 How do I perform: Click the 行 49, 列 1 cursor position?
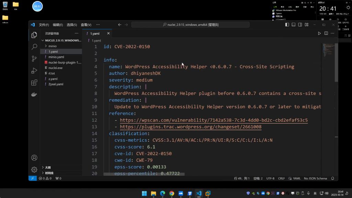click(x=242, y=178)
